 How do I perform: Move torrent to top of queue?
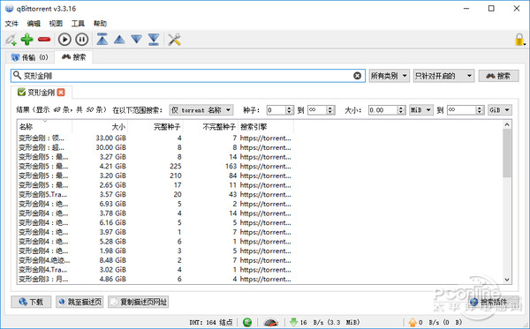(102, 39)
